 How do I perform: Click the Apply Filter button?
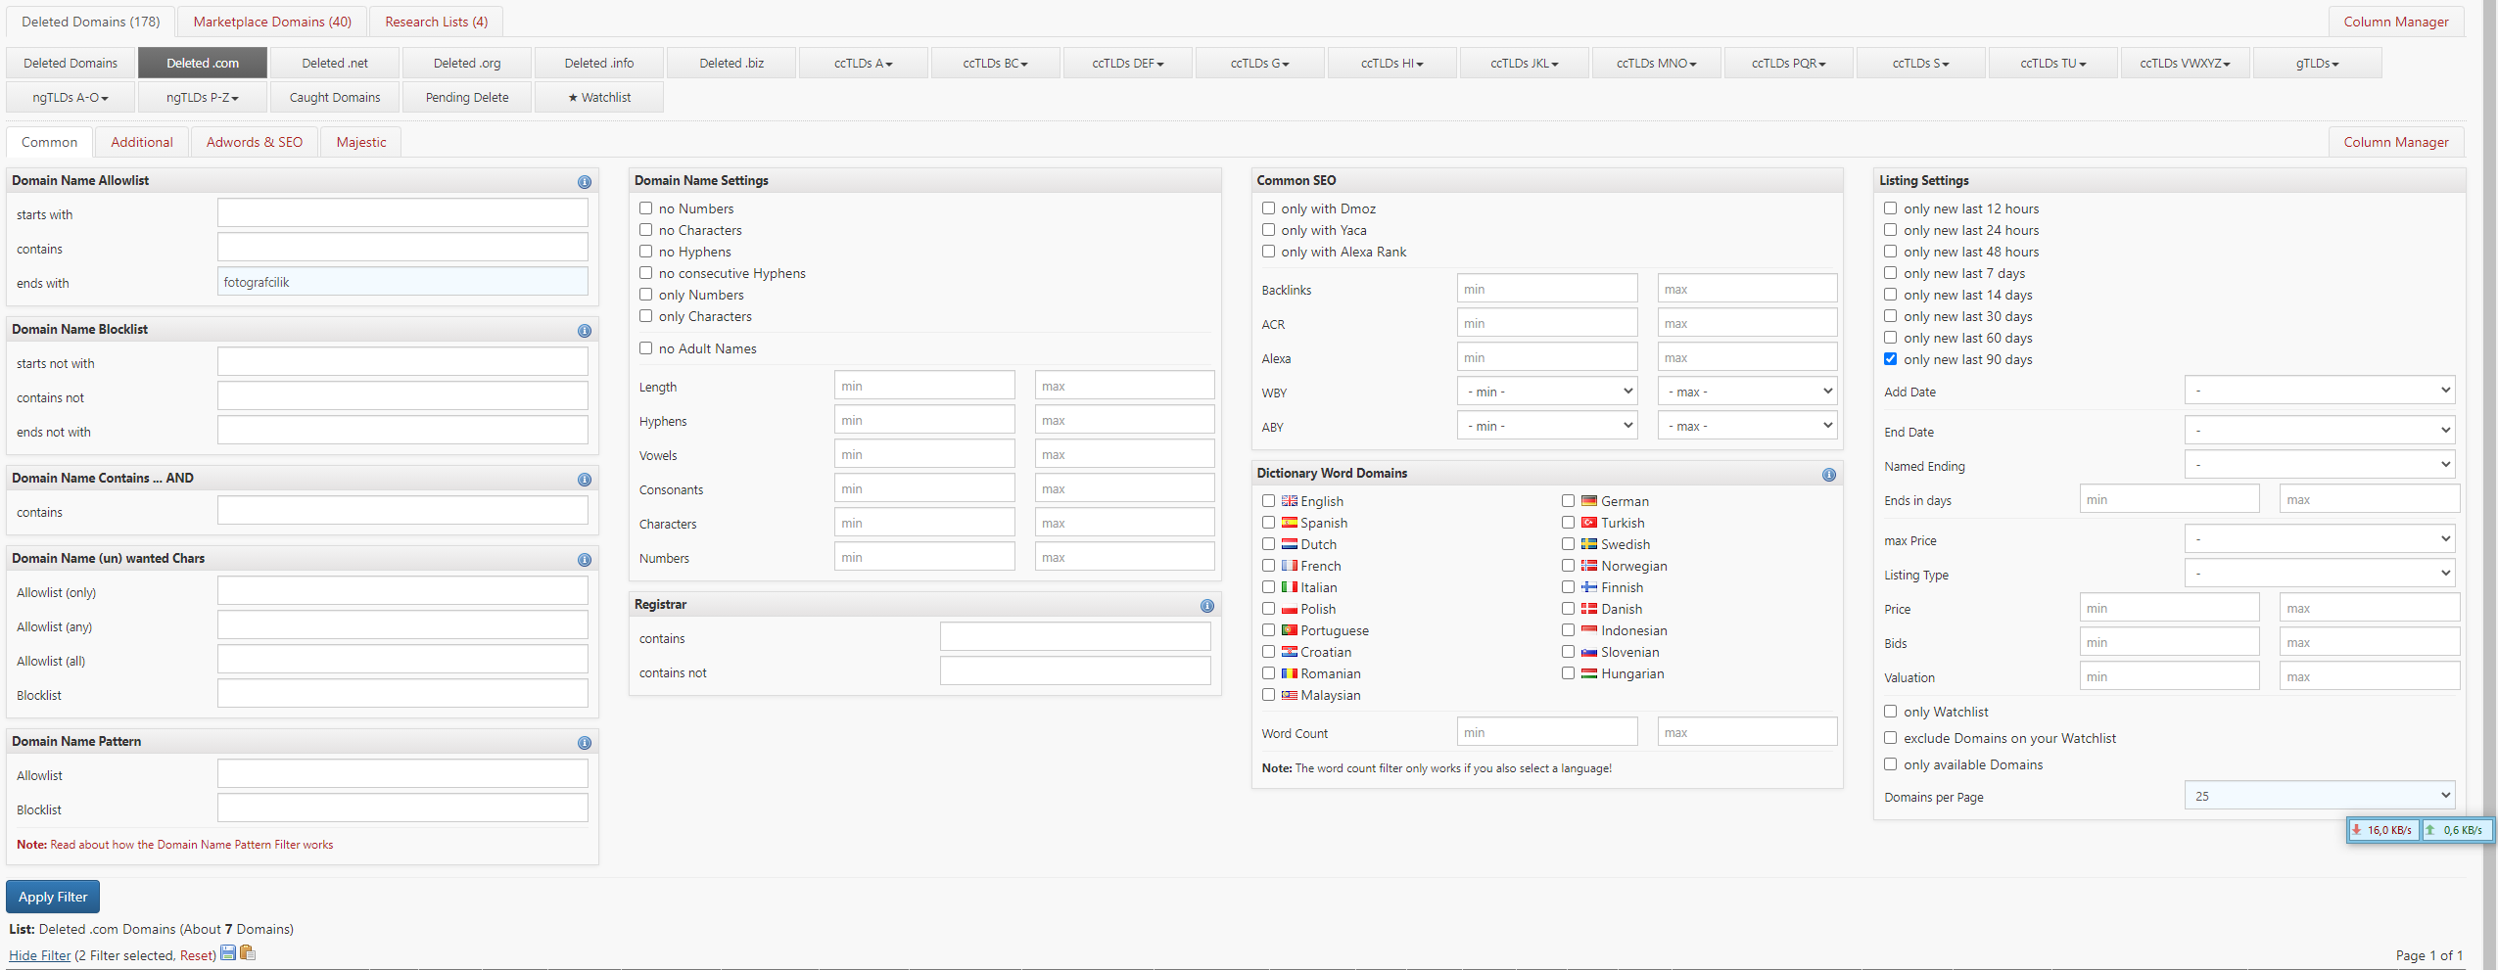pos(53,898)
